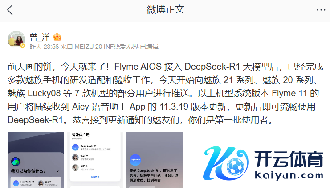Viewport: 330px width, 190px height.
Task: Click the 已编辑 edited label
Action: (x=149, y=47)
